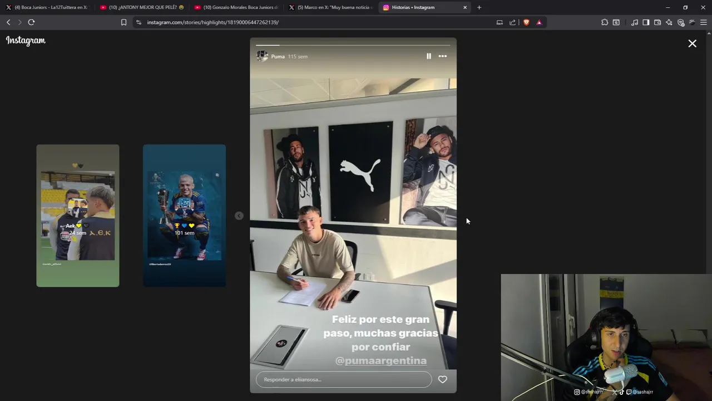Viewport: 712px width, 401px height.
Task: Open the media playlist music note icon
Action: [635, 22]
